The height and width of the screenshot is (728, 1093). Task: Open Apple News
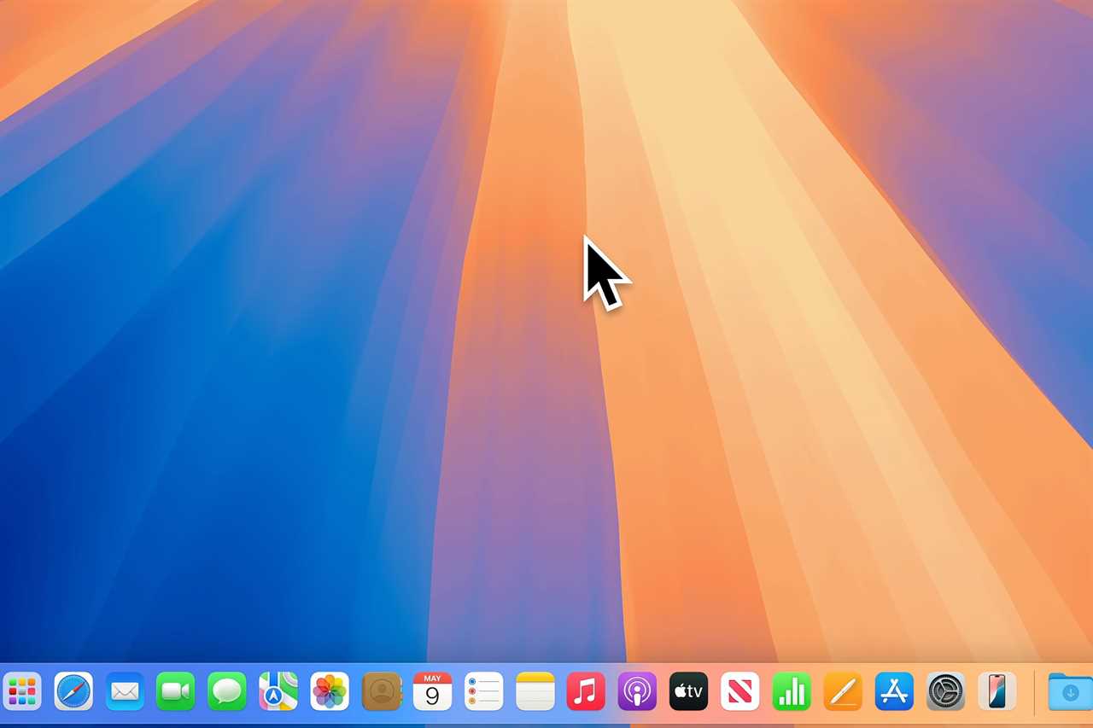[739, 691]
